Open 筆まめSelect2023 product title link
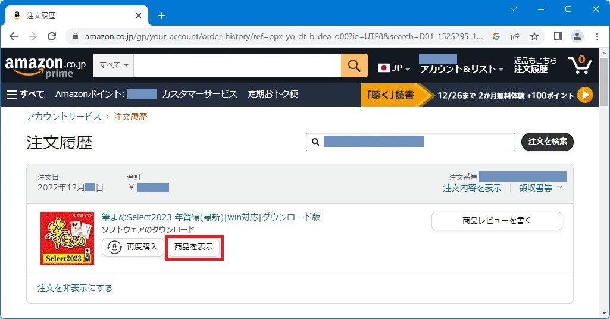The width and height of the screenshot is (610, 319). coord(211,217)
